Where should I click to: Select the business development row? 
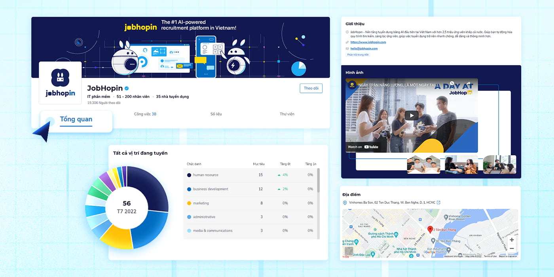point(250,189)
